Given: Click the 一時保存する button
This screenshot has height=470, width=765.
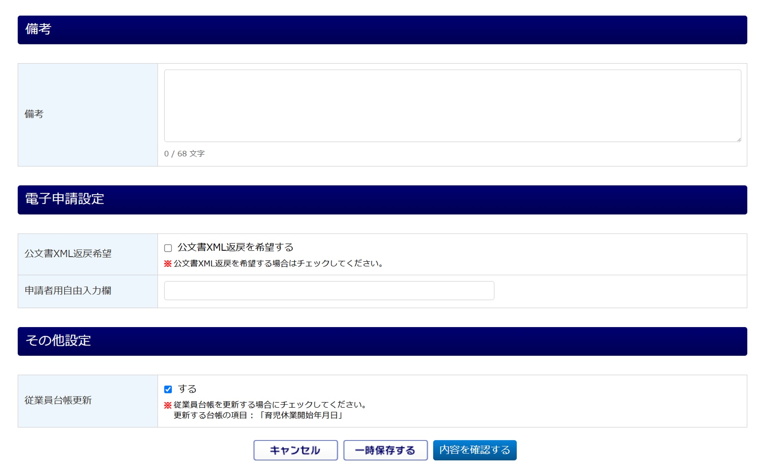Looking at the screenshot, I should tap(385, 450).
